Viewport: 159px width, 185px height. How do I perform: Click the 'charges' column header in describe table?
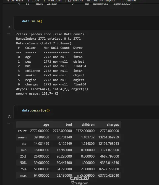coord(113,125)
